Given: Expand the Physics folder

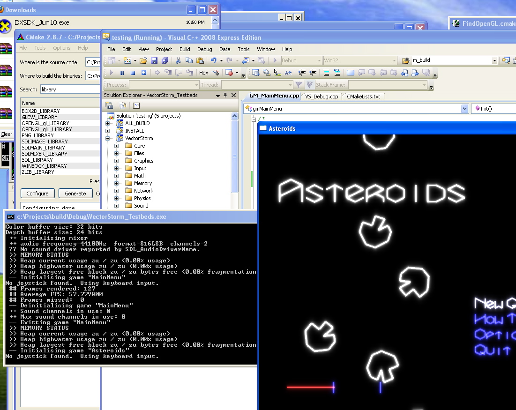Looking at the screenshot, I should pyautogui.click(x=116, y=198).
